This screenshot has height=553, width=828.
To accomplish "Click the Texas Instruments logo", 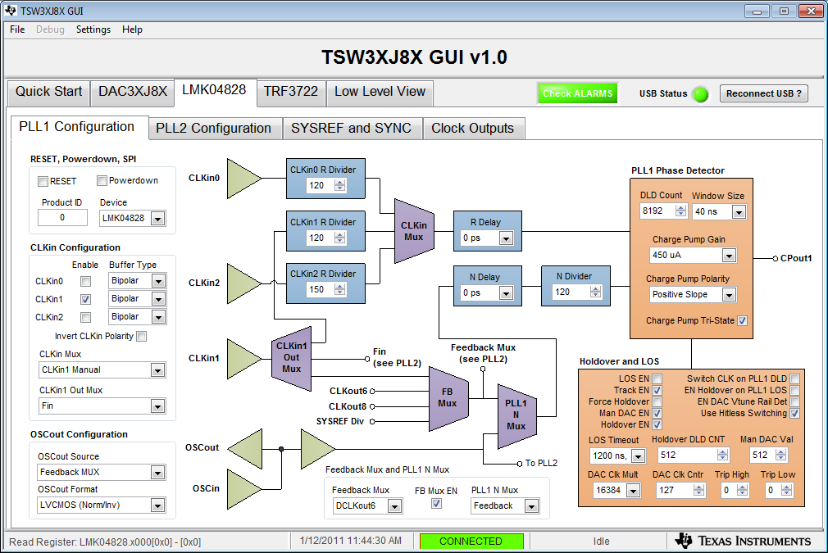I will [x=744, y=541].
